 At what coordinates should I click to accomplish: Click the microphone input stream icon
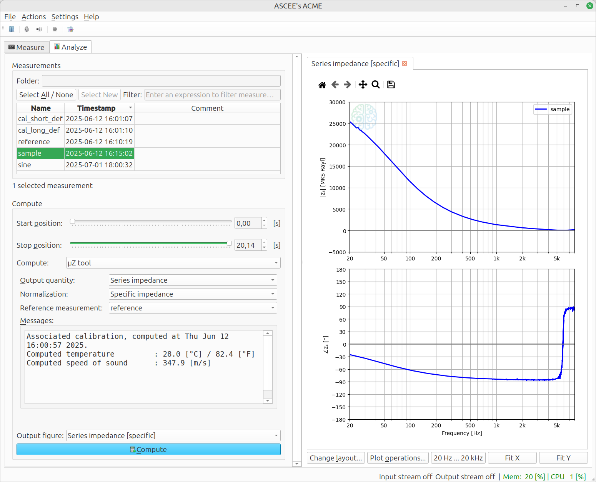27,29
